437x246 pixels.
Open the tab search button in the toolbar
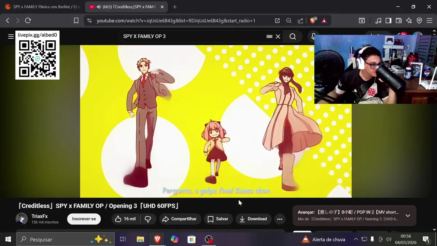(x=362, y=20)
